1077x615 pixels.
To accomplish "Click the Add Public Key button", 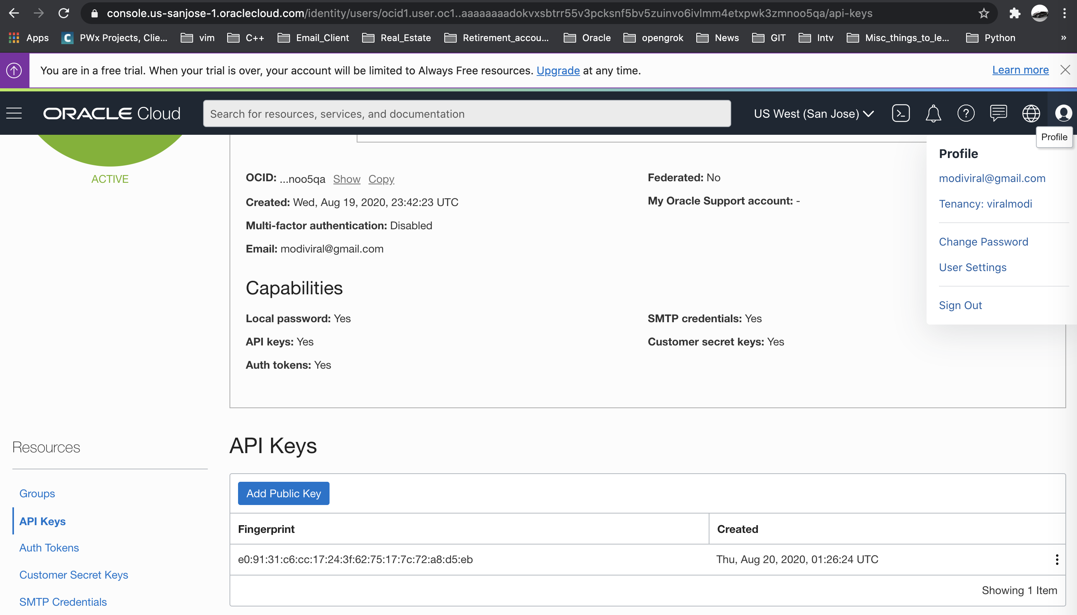I will [x=283, y=493].
